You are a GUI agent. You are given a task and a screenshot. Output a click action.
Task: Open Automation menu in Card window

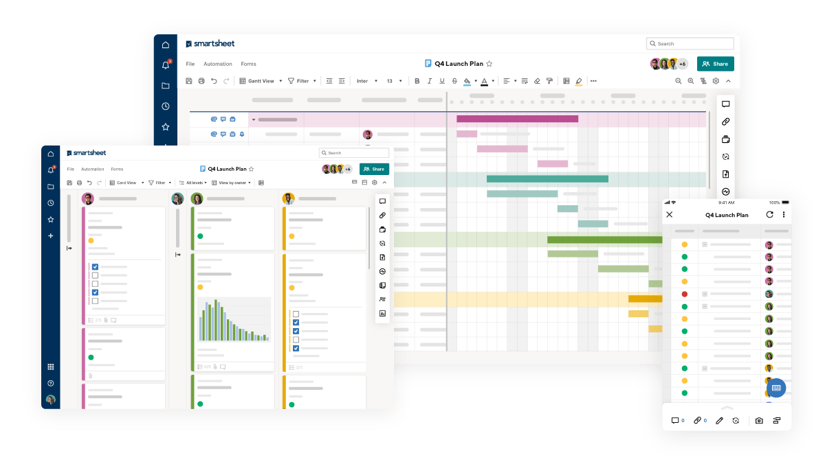tap(93, 169)
